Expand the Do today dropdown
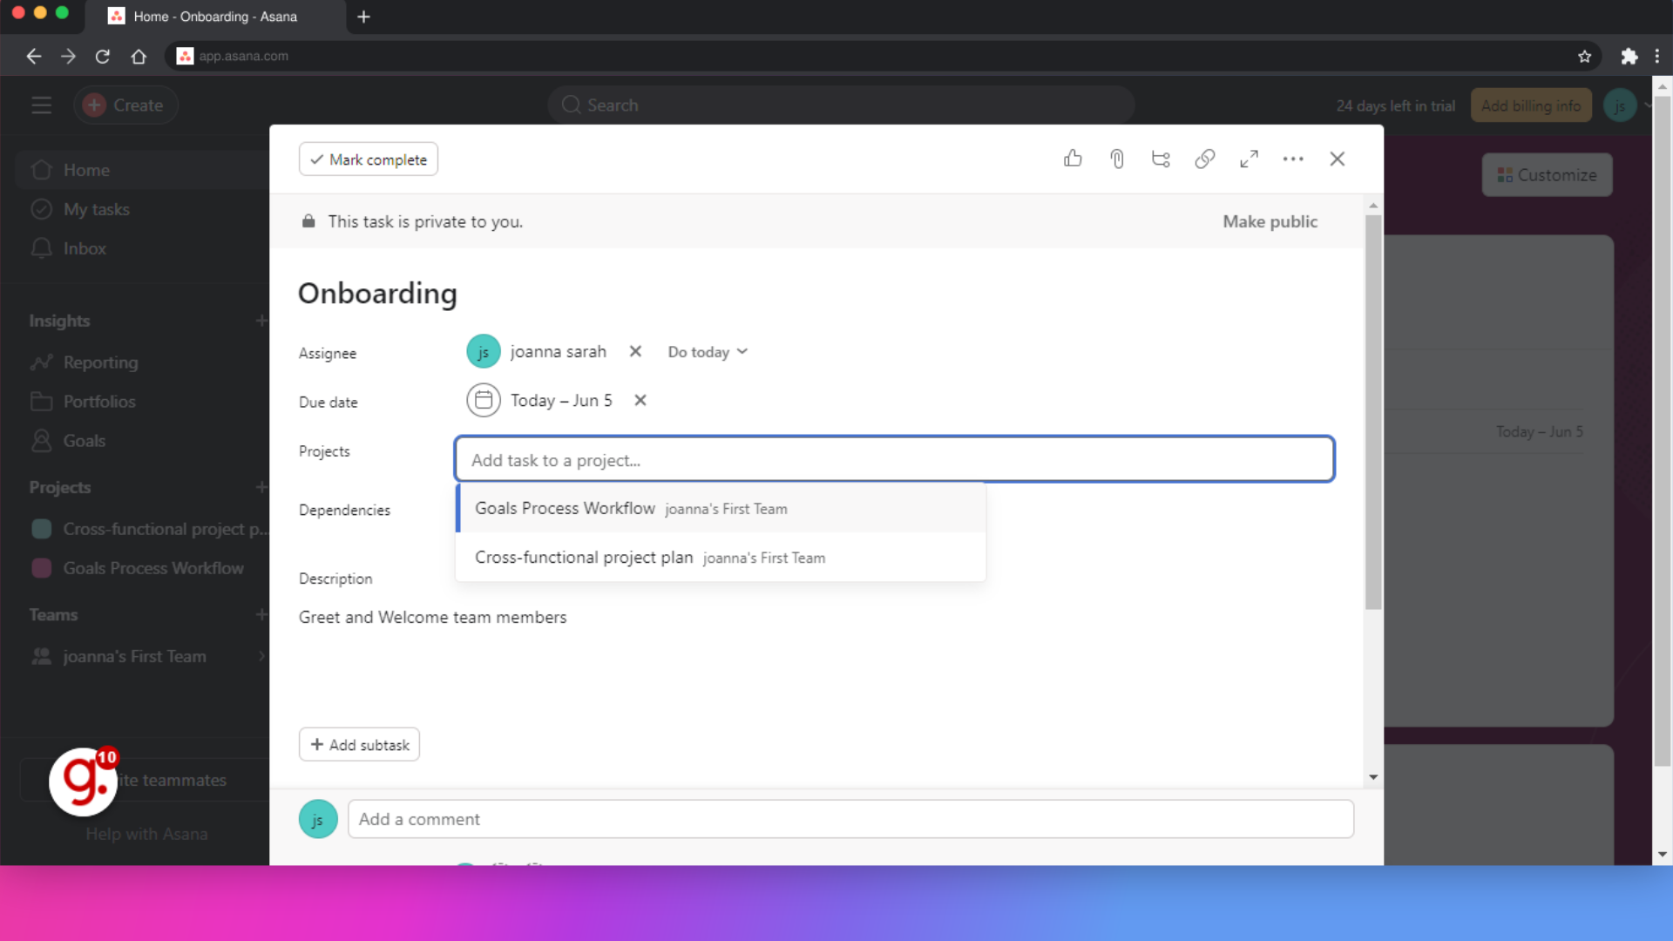 [x=708, y=352]
